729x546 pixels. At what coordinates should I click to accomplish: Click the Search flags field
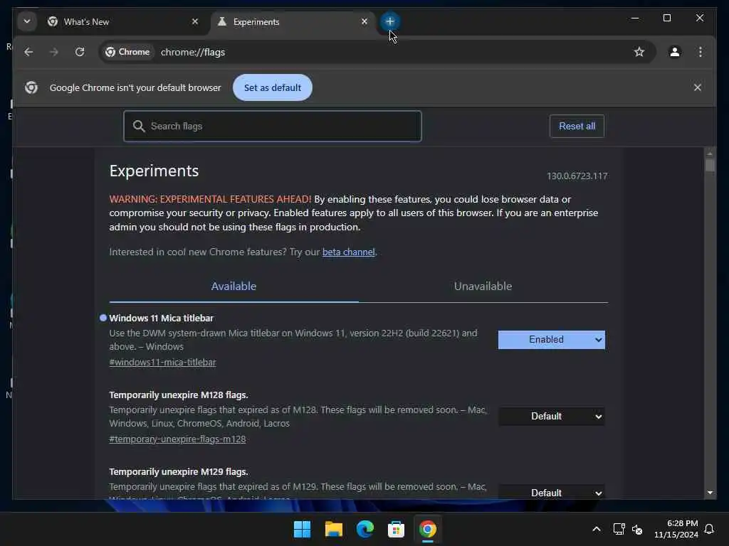tap(273, 126)
